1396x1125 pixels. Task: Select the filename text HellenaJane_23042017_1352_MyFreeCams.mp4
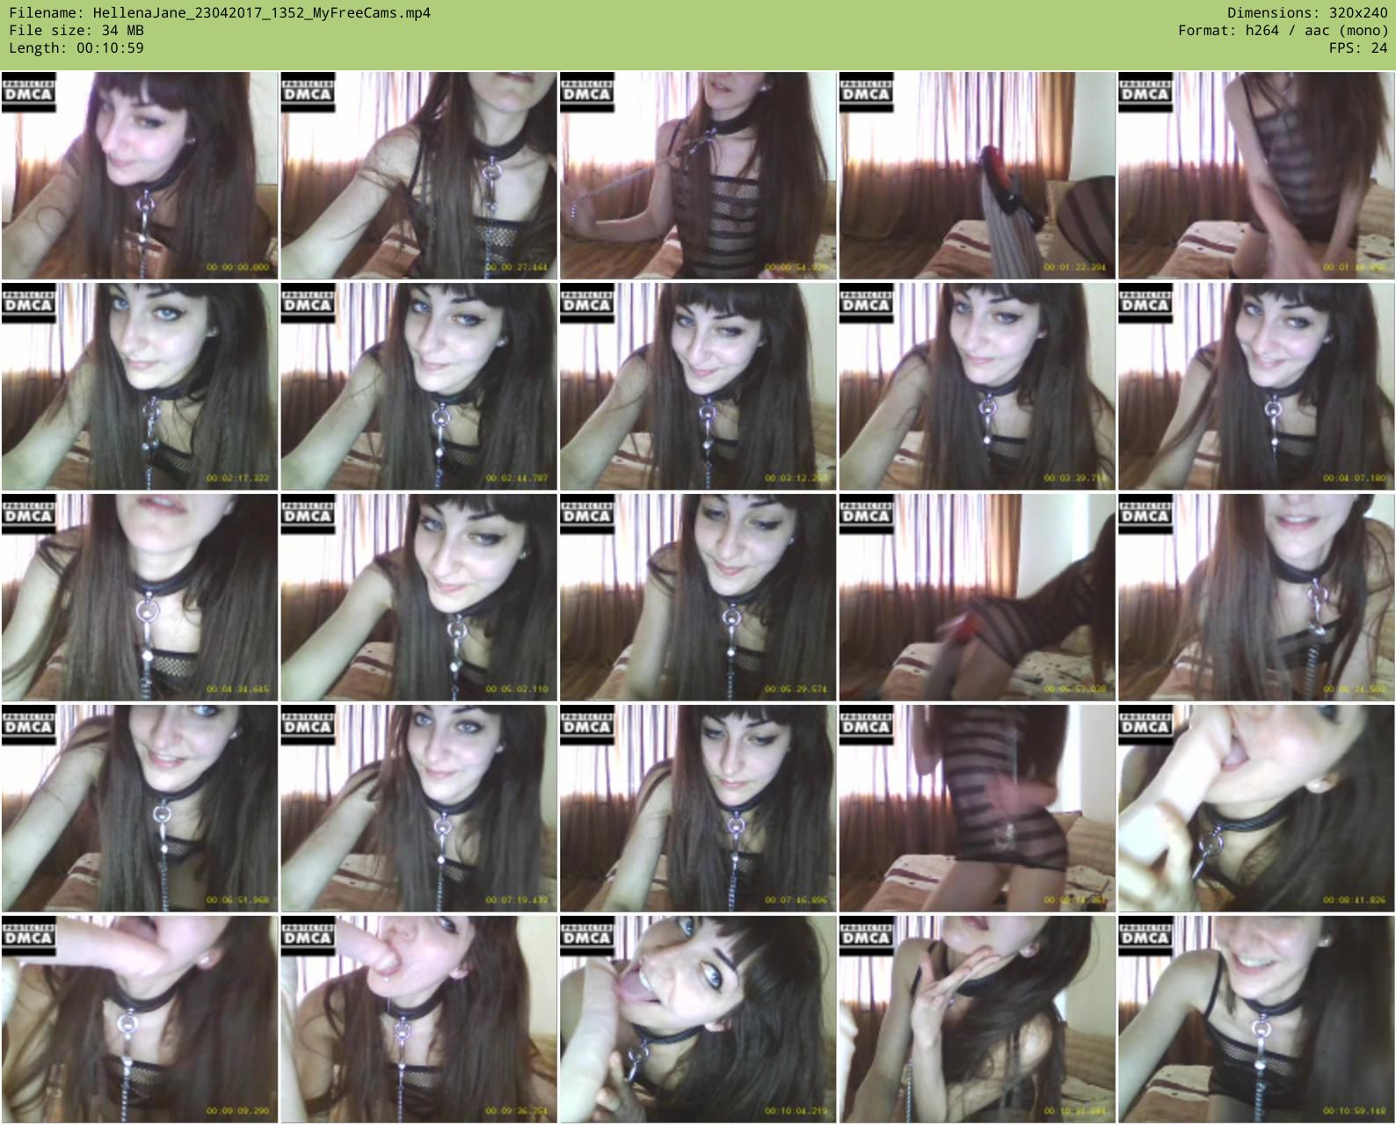(x=262, y=13)
